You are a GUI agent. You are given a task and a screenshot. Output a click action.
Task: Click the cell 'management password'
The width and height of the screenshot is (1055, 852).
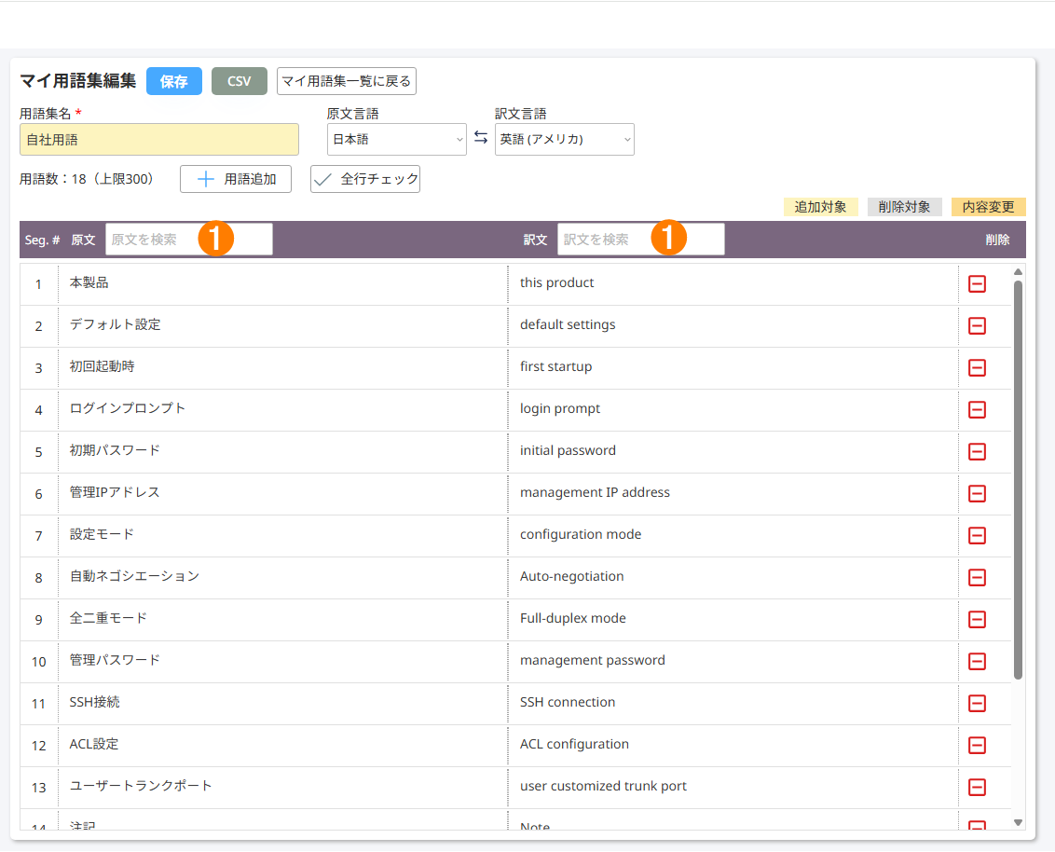click(x=733, y=661)
